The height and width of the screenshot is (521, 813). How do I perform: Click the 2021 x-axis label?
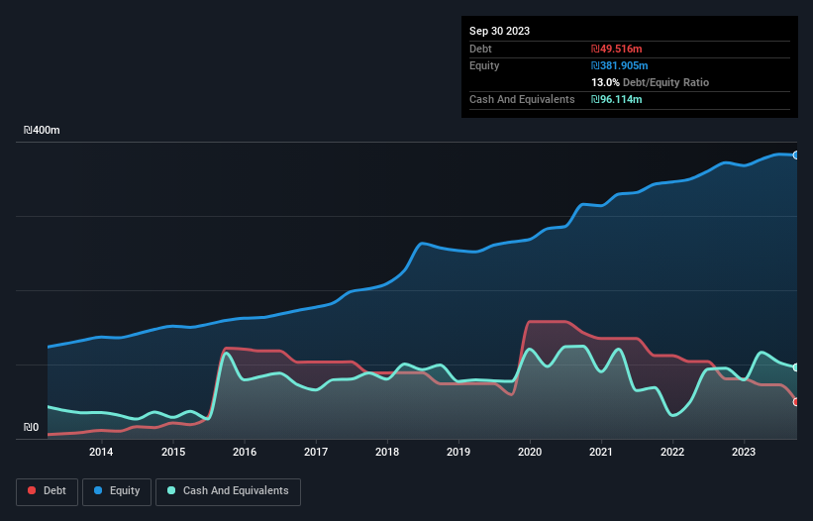(x=601, y=452)
